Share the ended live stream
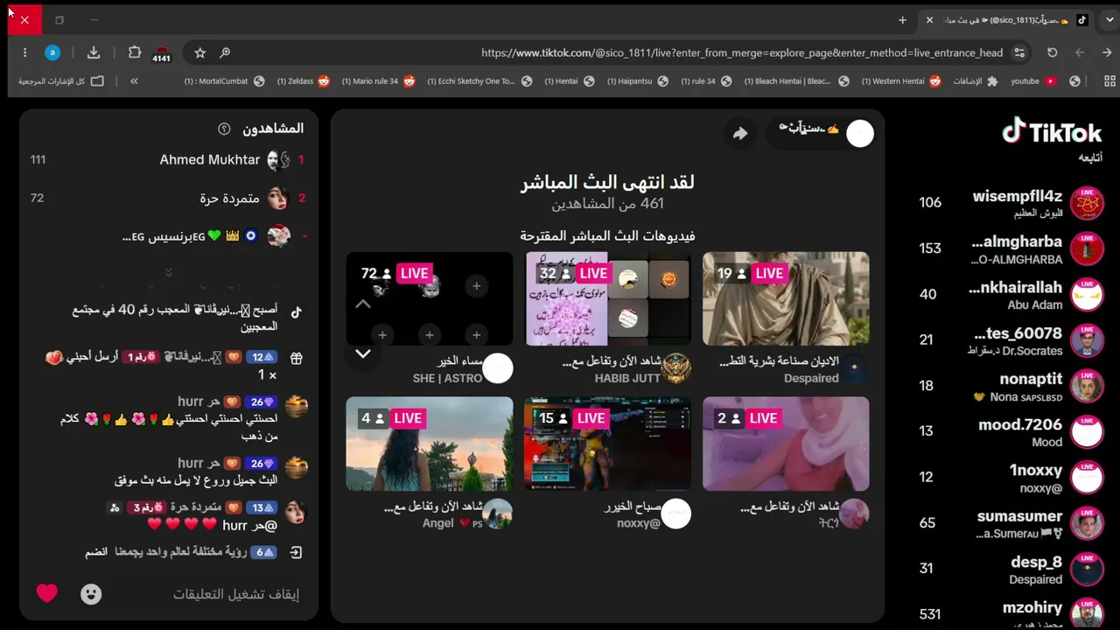Screen dimensions: 1120x630 (740, 133)
